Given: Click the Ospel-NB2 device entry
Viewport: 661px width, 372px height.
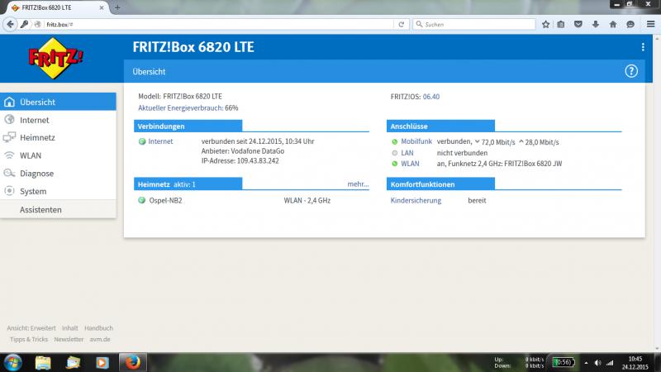Looking at the screenshot, I should [x=165, y=200].
